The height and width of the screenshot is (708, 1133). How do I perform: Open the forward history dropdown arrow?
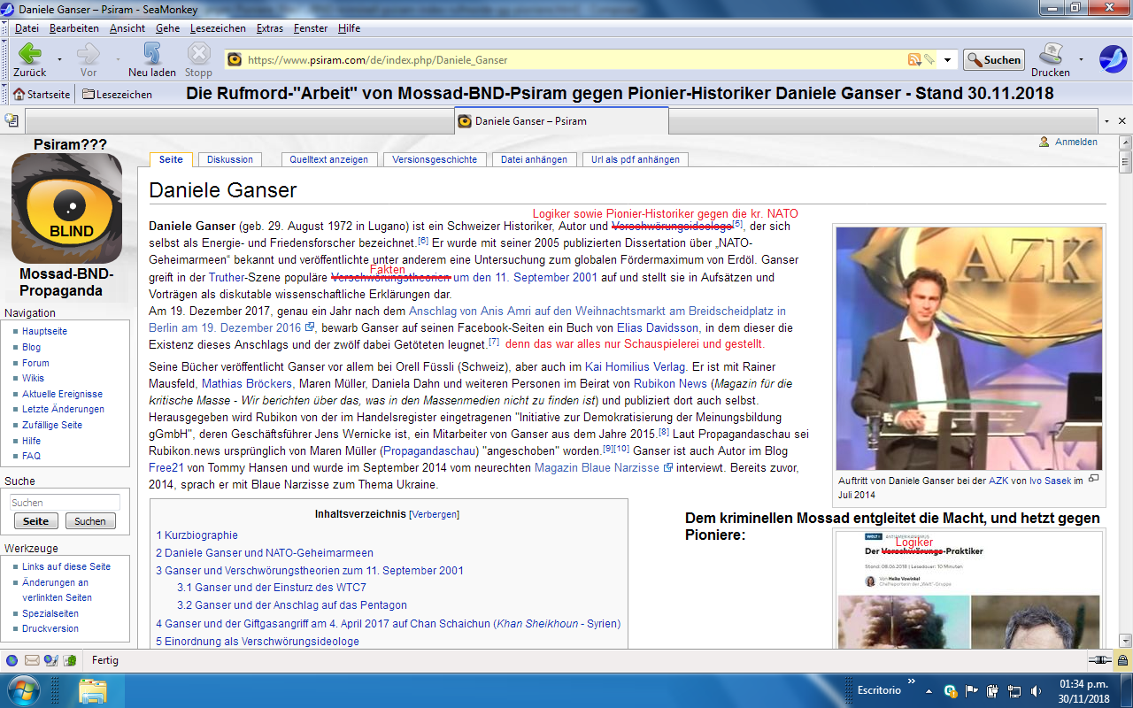pyautogui.click(x=118, y=60)
